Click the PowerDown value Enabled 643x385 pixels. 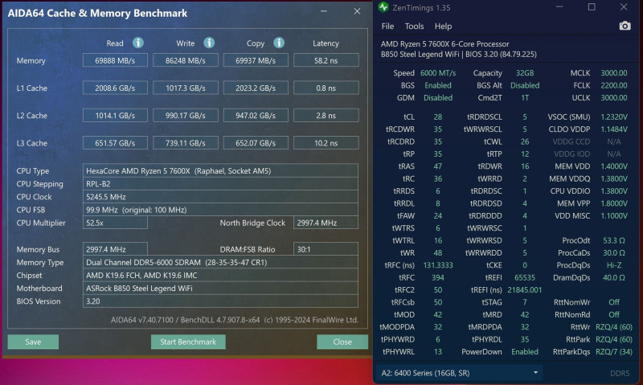525,352
